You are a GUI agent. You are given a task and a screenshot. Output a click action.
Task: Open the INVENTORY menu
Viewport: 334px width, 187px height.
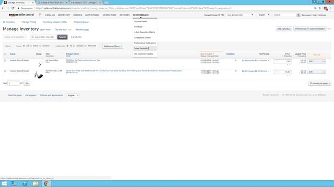[x=64, y=15]
